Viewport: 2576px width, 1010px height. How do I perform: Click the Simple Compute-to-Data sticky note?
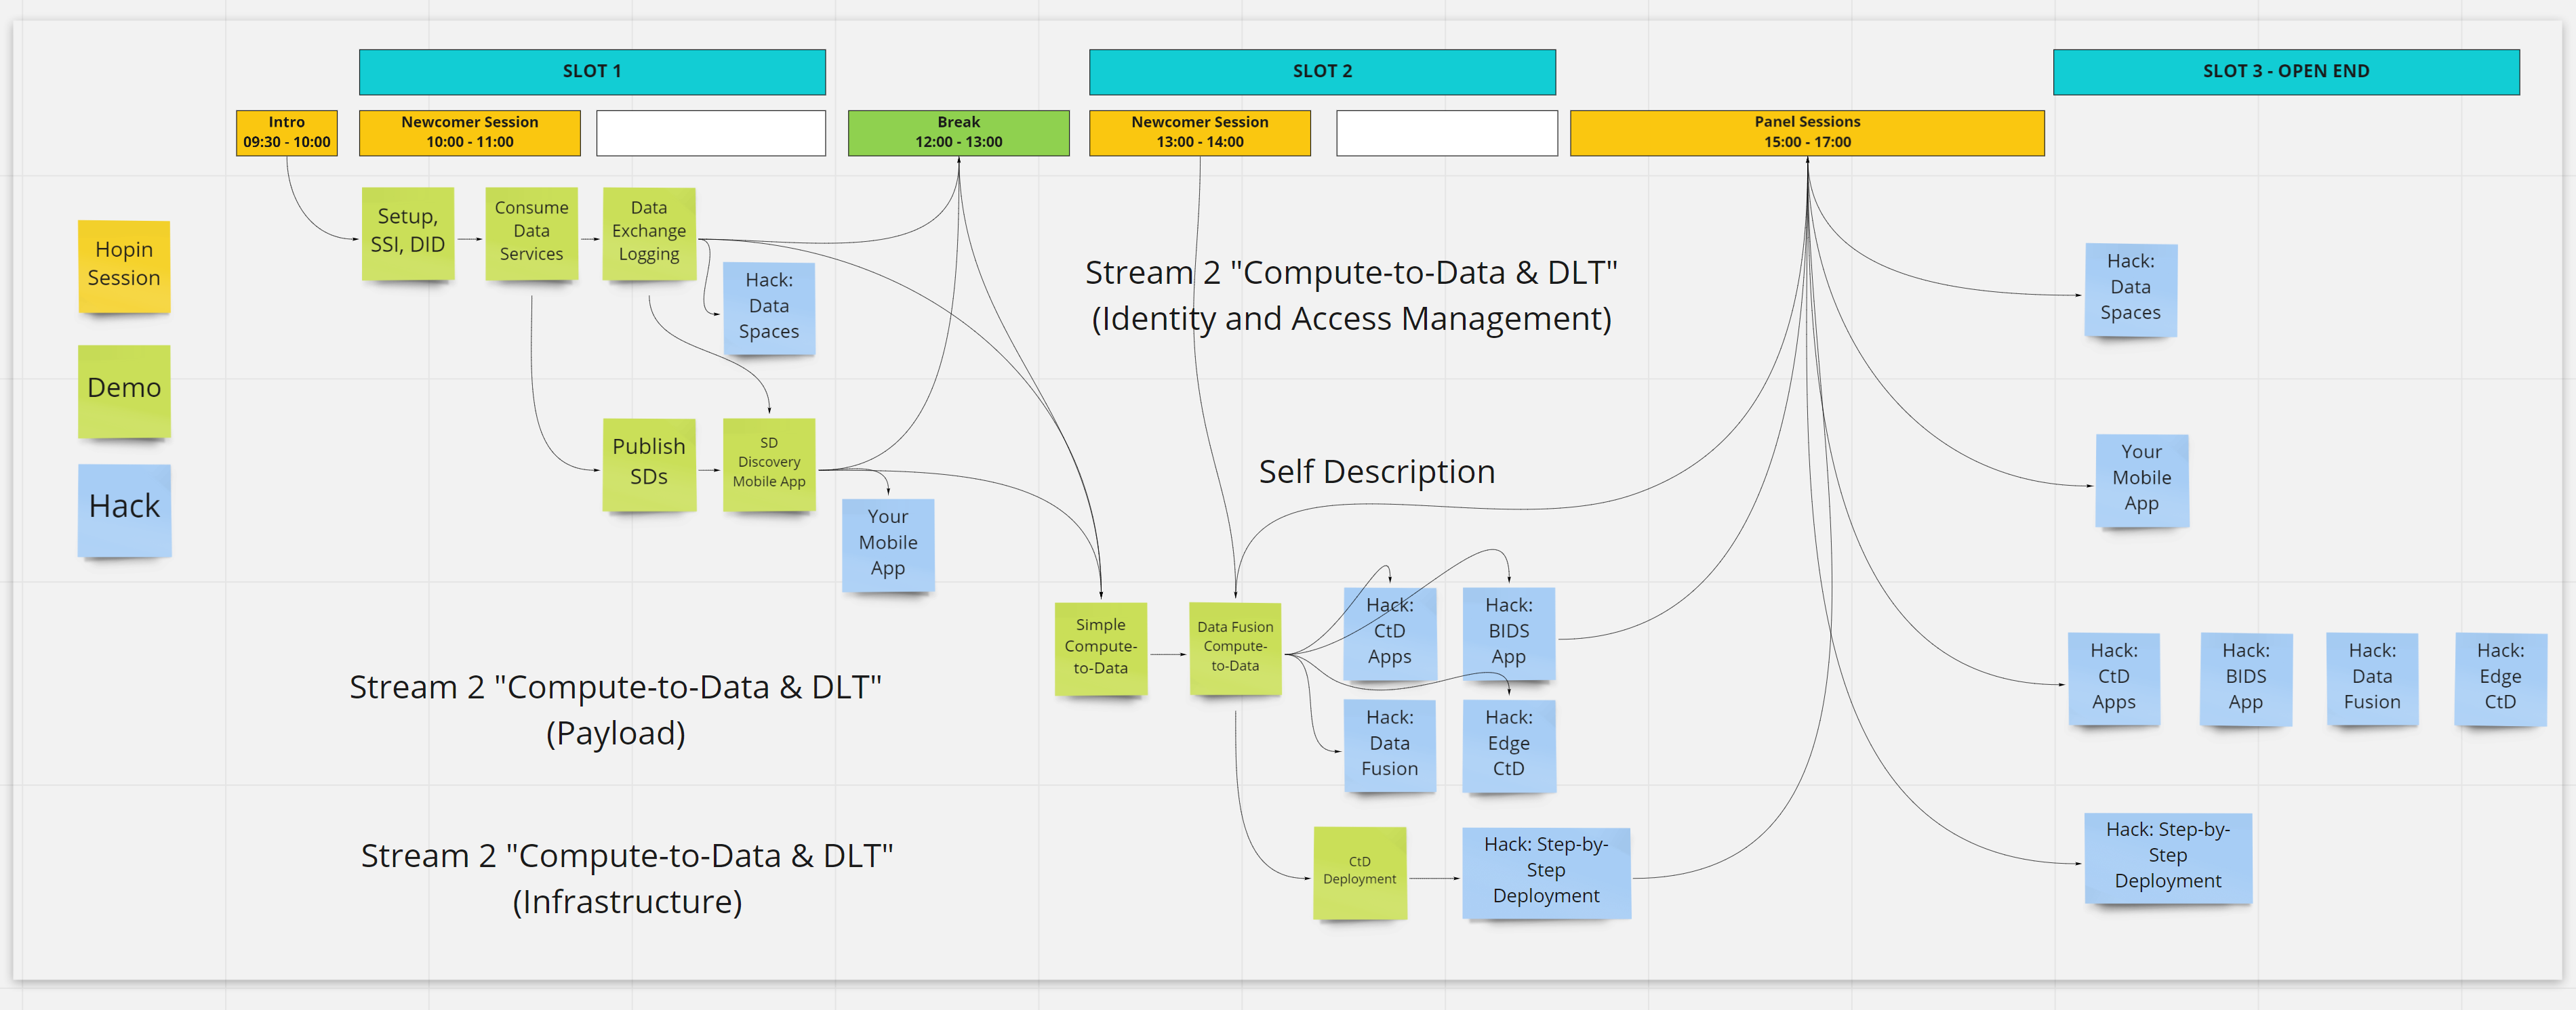1101,648
